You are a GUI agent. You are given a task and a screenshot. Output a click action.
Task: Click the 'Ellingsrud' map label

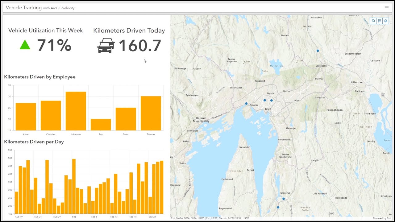[x=320, y=97]
